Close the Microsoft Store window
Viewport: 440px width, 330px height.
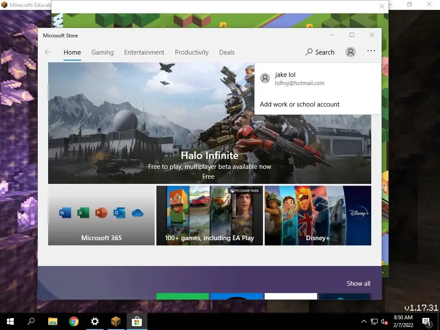click(x=372, y=35)
